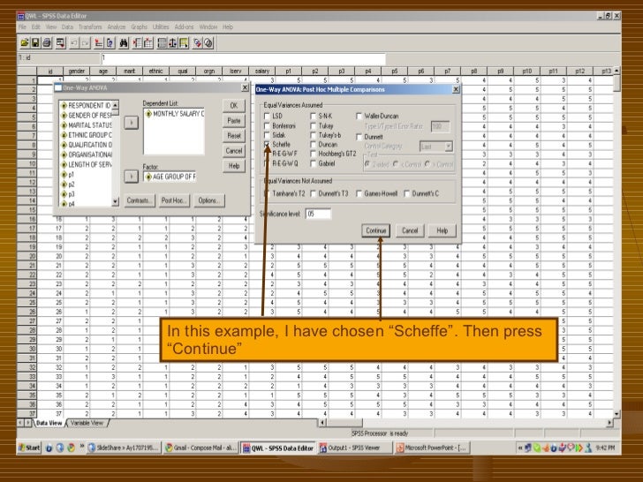Check the Dunnett's T3 checkbox
Image resolution: width=643 pixels, height=482 pixels.
coord(314,193)
